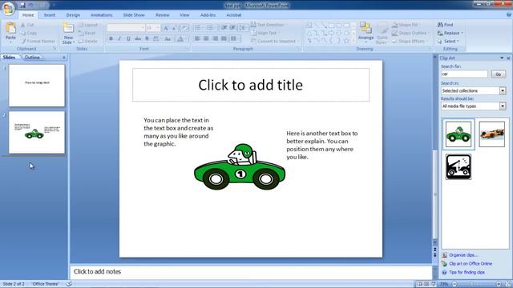Click the Find binoculars button
Image resolution: width=513 pixels, height=288 pixels.
[446, 25]
